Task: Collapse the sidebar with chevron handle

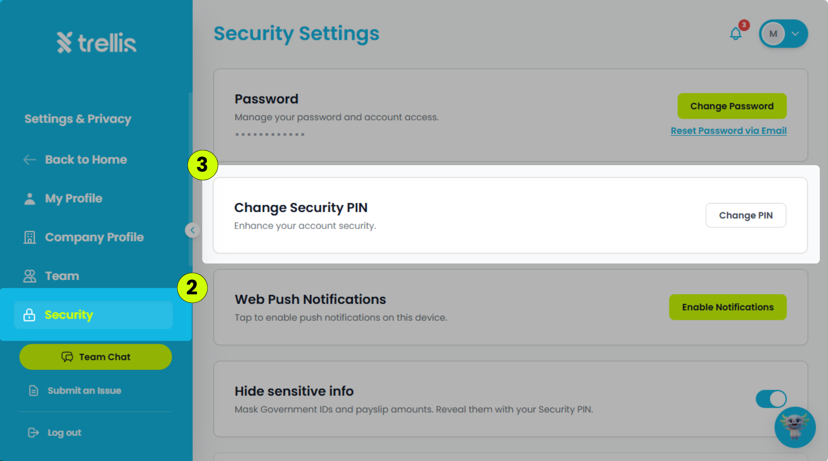Action: pyautogui.click(x=192, y=230)
